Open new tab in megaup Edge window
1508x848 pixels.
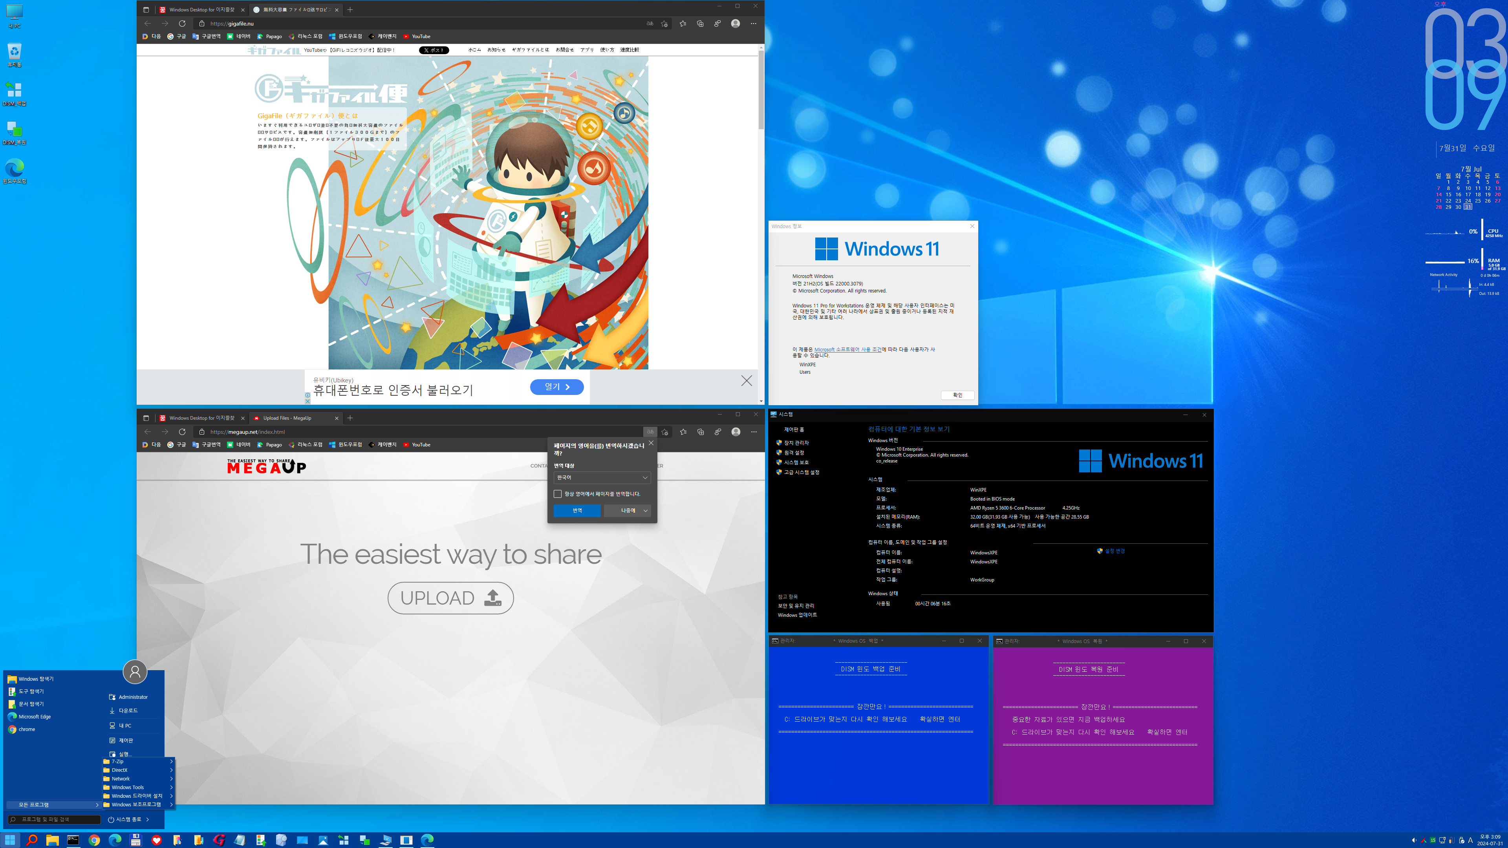(350, 418)
